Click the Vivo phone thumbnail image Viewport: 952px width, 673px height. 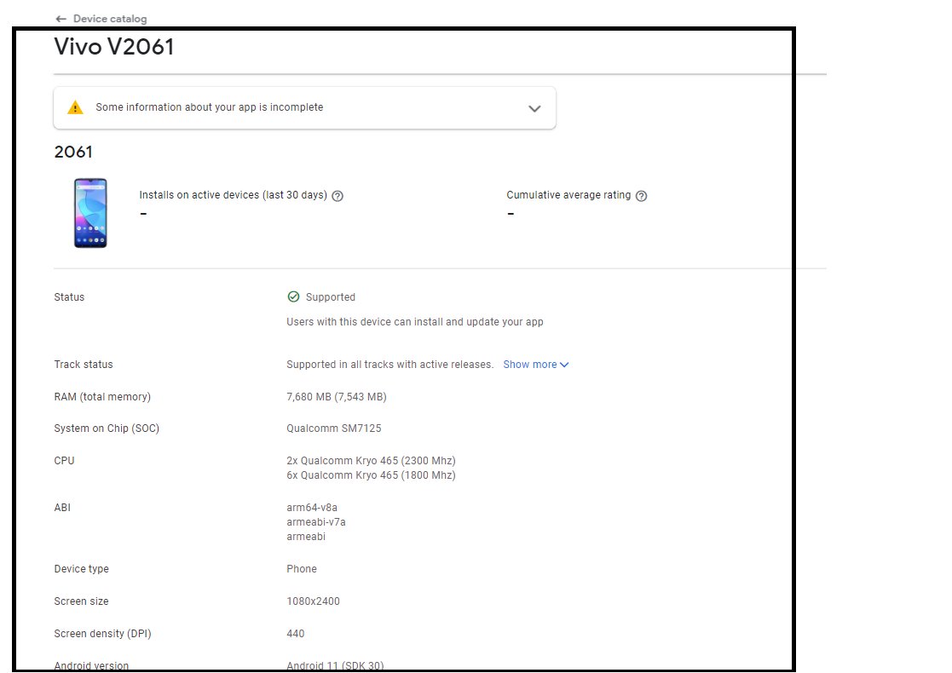pos(90,213)
